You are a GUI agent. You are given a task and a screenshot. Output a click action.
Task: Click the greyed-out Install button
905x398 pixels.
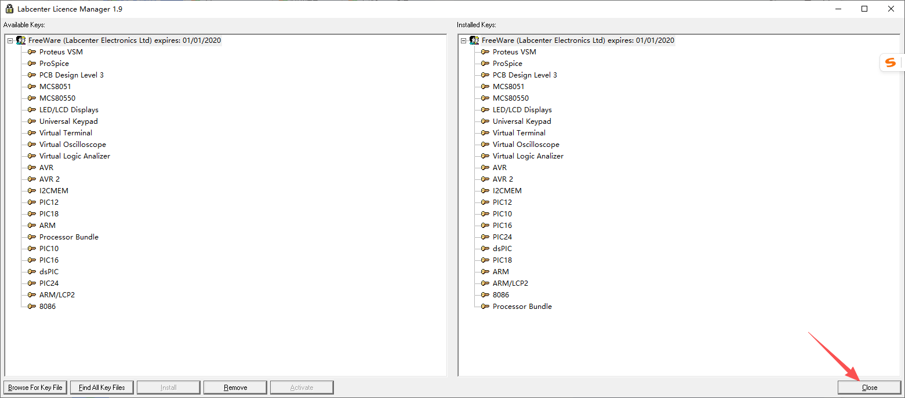[x=169, y=388]
